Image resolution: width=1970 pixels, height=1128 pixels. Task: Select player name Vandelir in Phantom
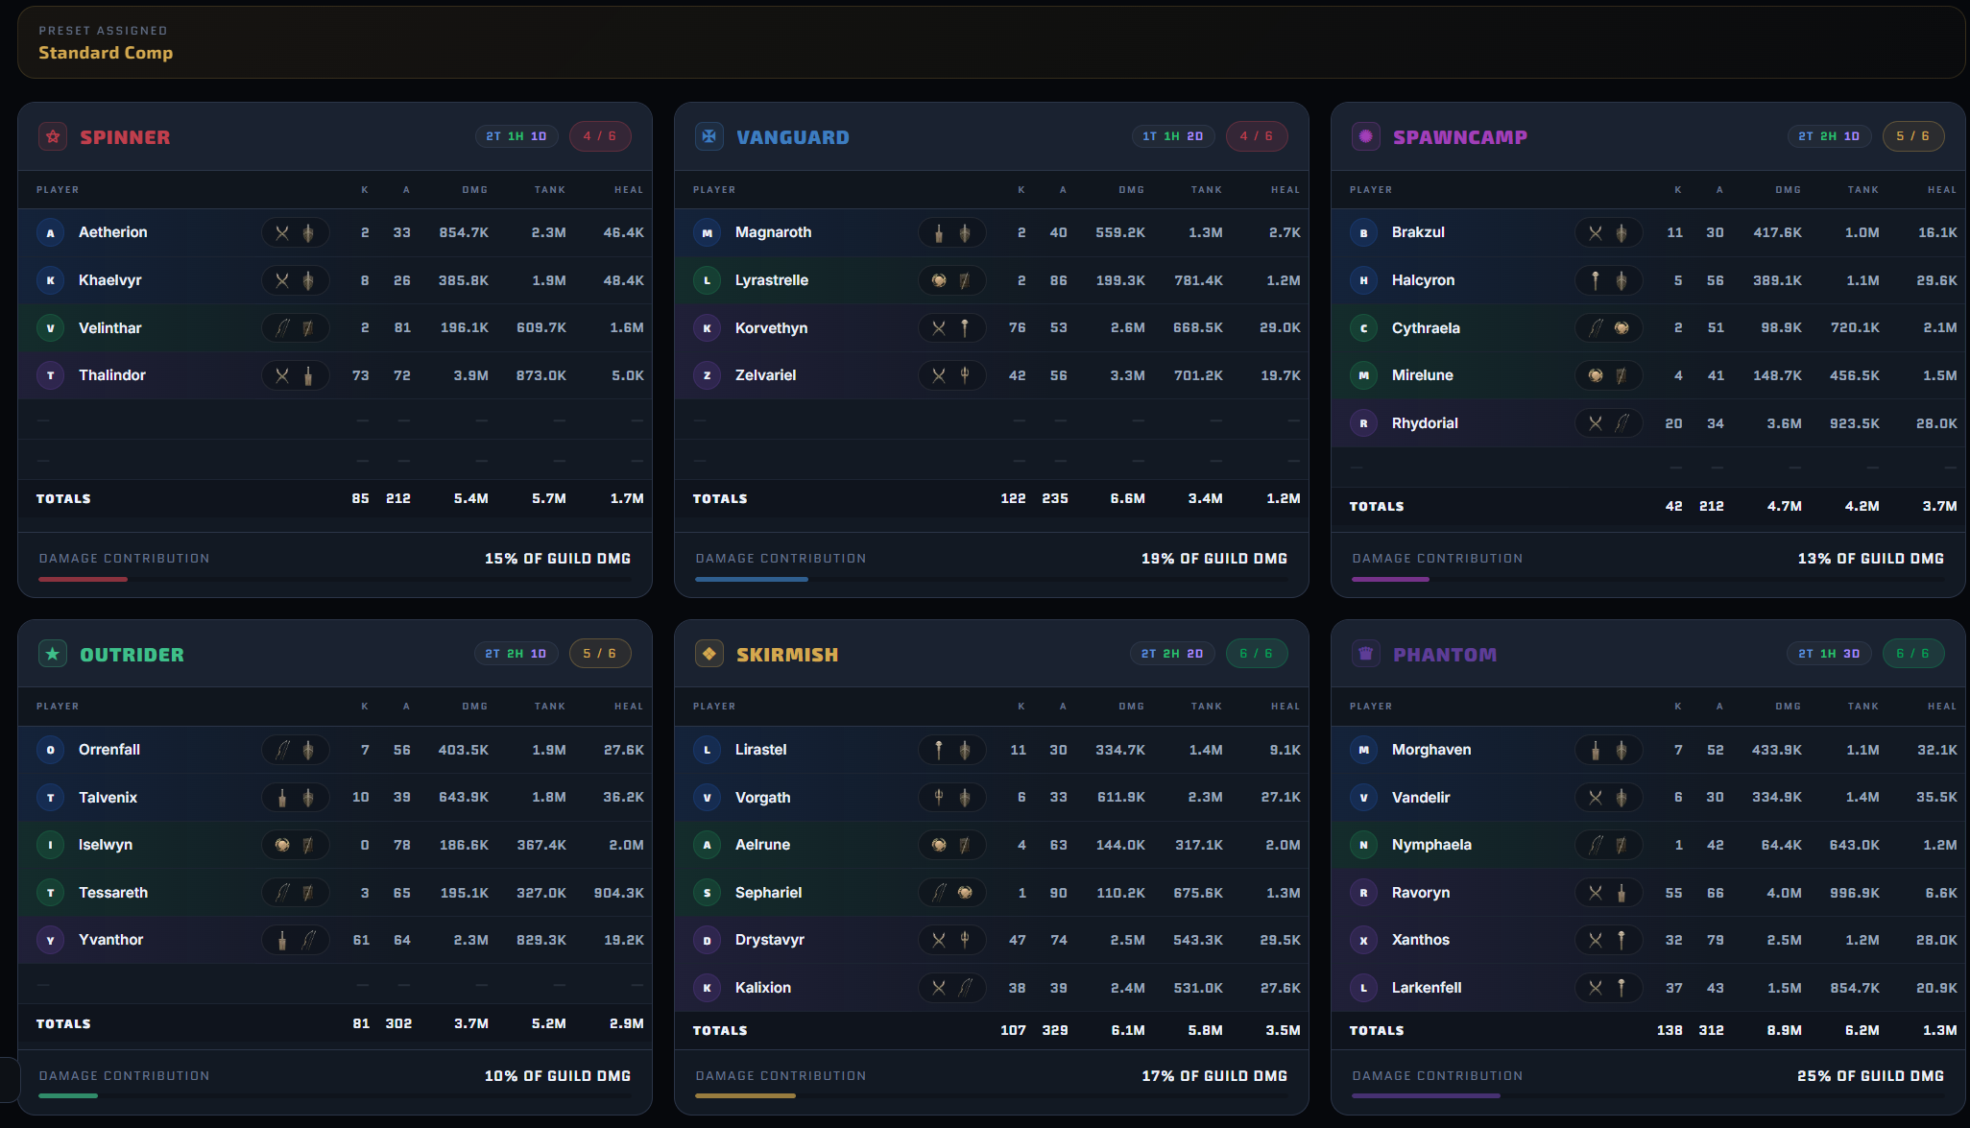coord(1421,798)
